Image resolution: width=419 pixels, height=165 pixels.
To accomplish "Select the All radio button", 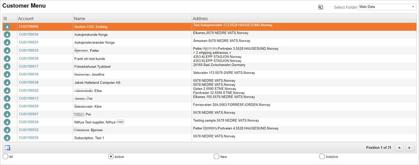I will click(5, 156).
